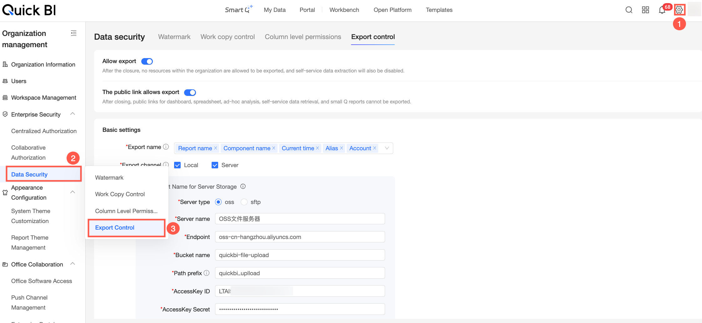Open the apps grid icon
Viewport: 702px width, 323px height.
tap(645, 10)
